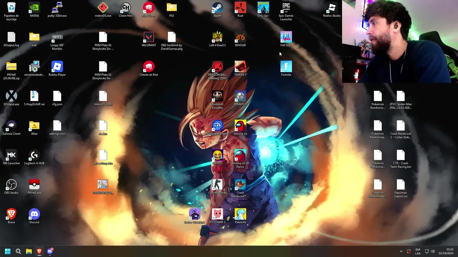Select the REMATCH game icon
Screen dimensions: 458x257
(x=240, y=96)
